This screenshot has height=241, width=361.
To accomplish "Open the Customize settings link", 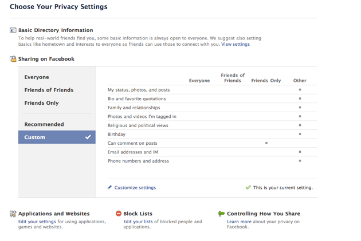I will [135, 187].
